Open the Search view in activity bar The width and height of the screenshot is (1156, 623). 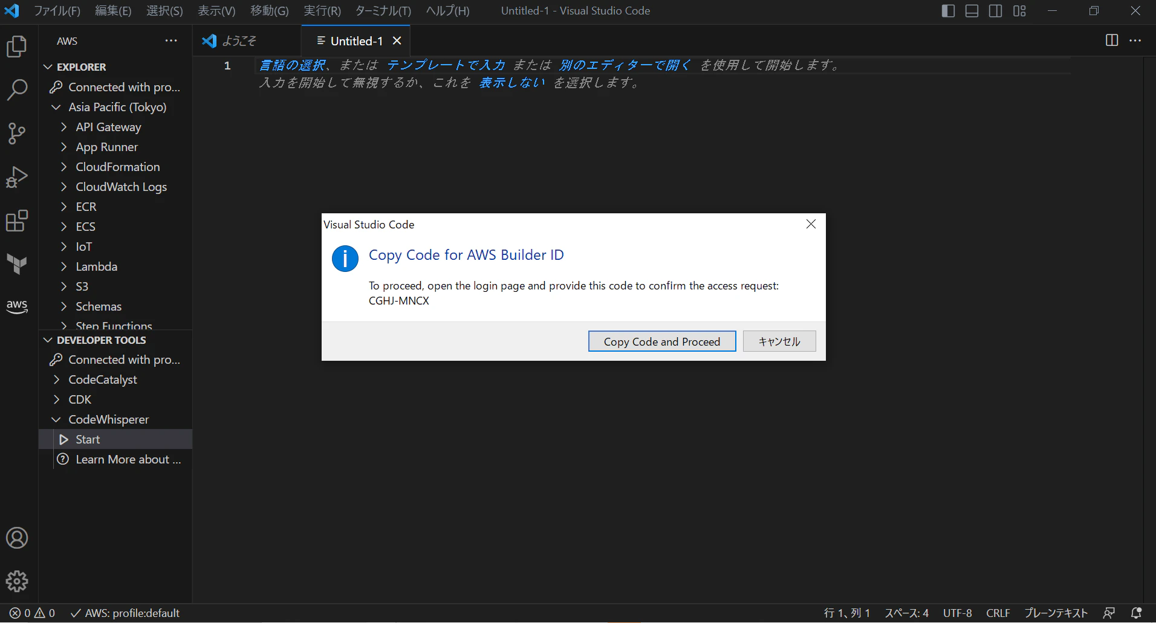[x=17, y=90]
